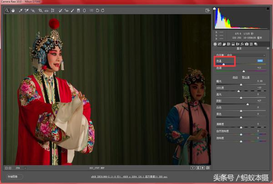Adjust the Shadows slider handle
This screenshot has height=184, width=273.
click(248, 104)
